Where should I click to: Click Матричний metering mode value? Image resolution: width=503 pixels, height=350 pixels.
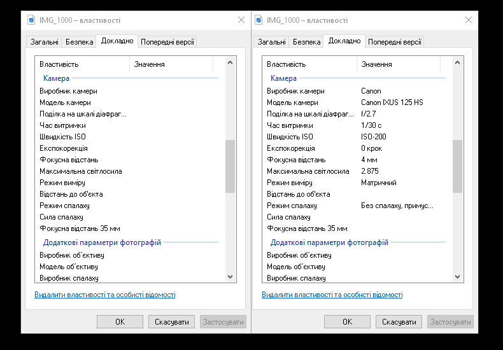coord(379,183)
